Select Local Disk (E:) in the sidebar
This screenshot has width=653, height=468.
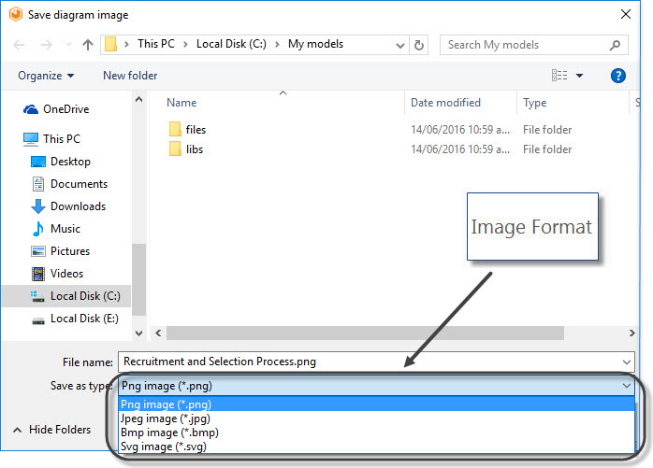click(x=76, y=319)
